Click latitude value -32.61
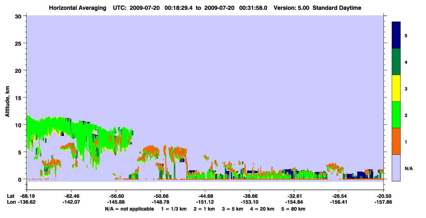426x218 pixels. coord(294,196)
